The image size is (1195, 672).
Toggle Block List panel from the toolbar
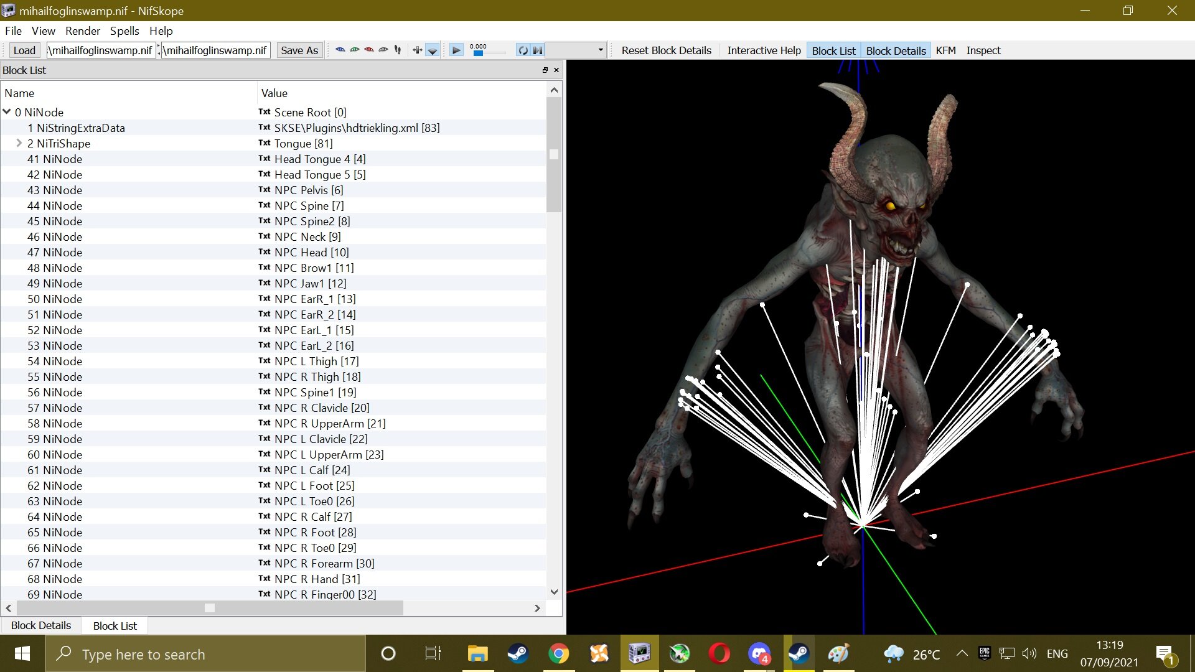pyautogui.click(x=833, y=50)
